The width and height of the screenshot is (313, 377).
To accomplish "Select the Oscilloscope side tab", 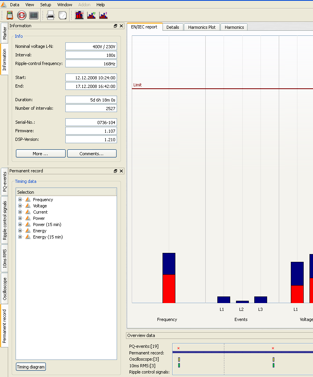I will pos(4,289).
